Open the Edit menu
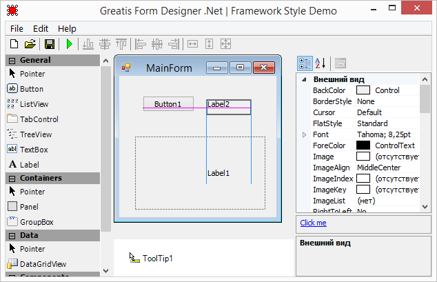Viewport: 437px width, 282px height. 41,28
